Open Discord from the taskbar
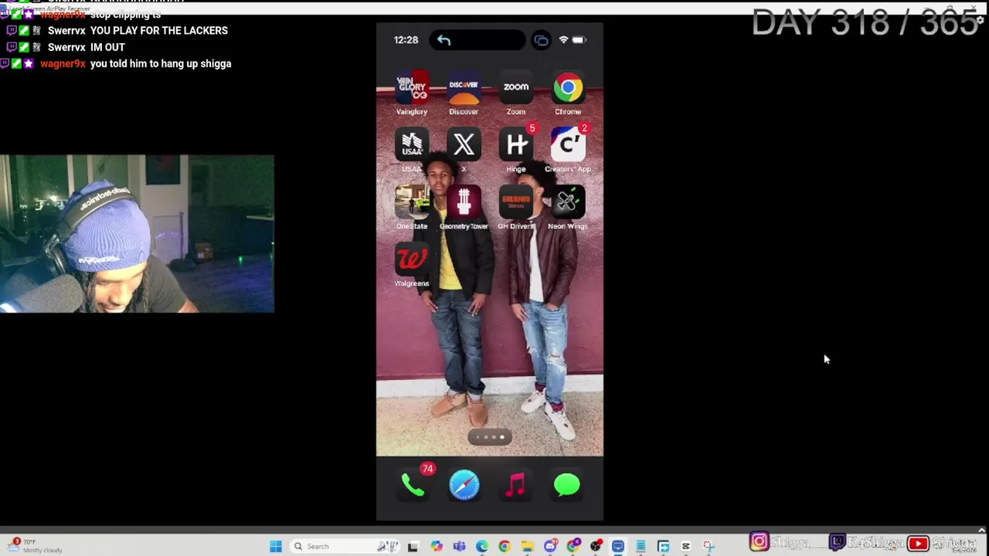Image resolution: width=989 pixels, height=556 pixels. click(550, 547)
